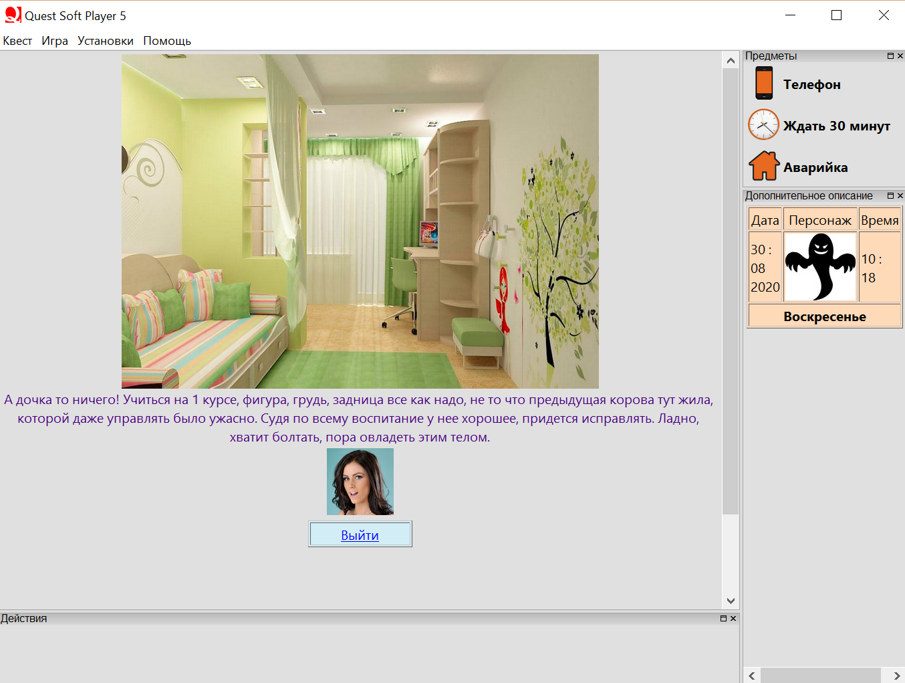This screenshot has width=905, height=683.
Task: Float the Действия panel
Action: pos(723,619)
